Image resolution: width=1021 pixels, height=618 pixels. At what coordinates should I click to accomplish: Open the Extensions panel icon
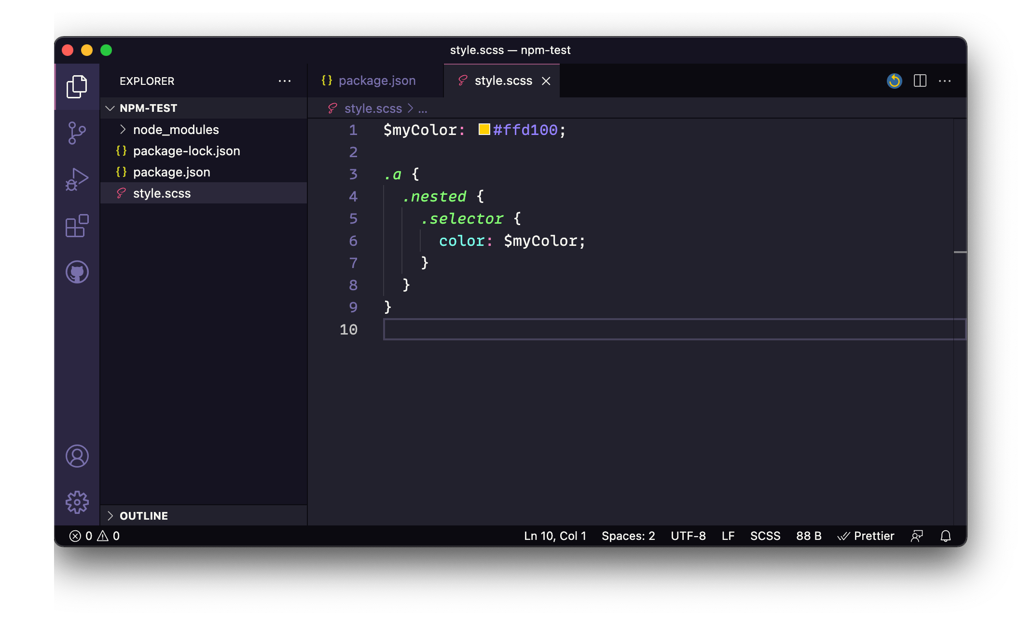click(x=79, y=226)
